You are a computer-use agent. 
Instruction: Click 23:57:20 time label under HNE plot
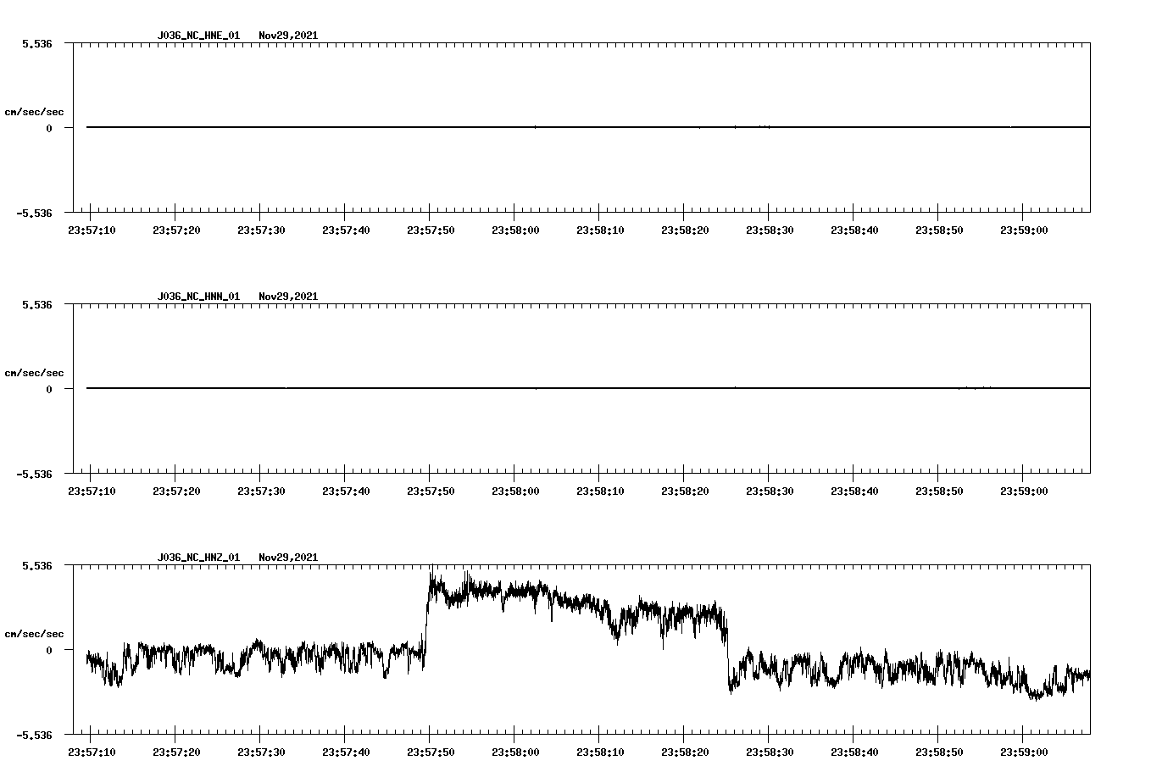point(176,230)
